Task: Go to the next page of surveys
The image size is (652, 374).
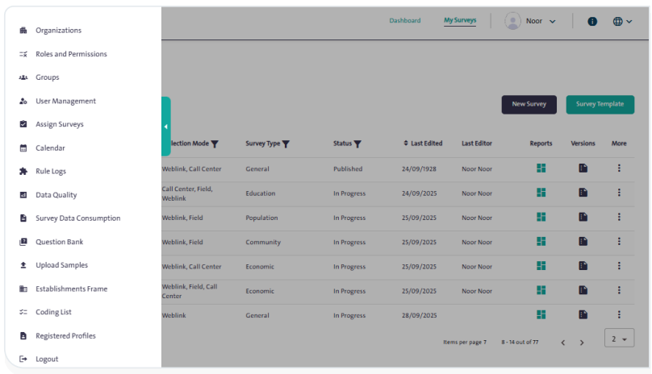Action: coord(582,343)
